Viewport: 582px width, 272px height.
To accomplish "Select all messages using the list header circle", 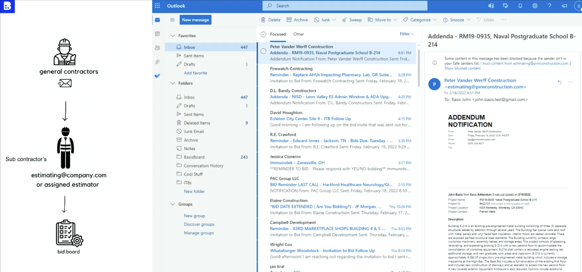I will click(263, 34).
